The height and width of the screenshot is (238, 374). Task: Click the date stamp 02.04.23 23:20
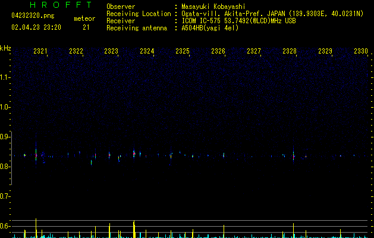click(36, 27)
